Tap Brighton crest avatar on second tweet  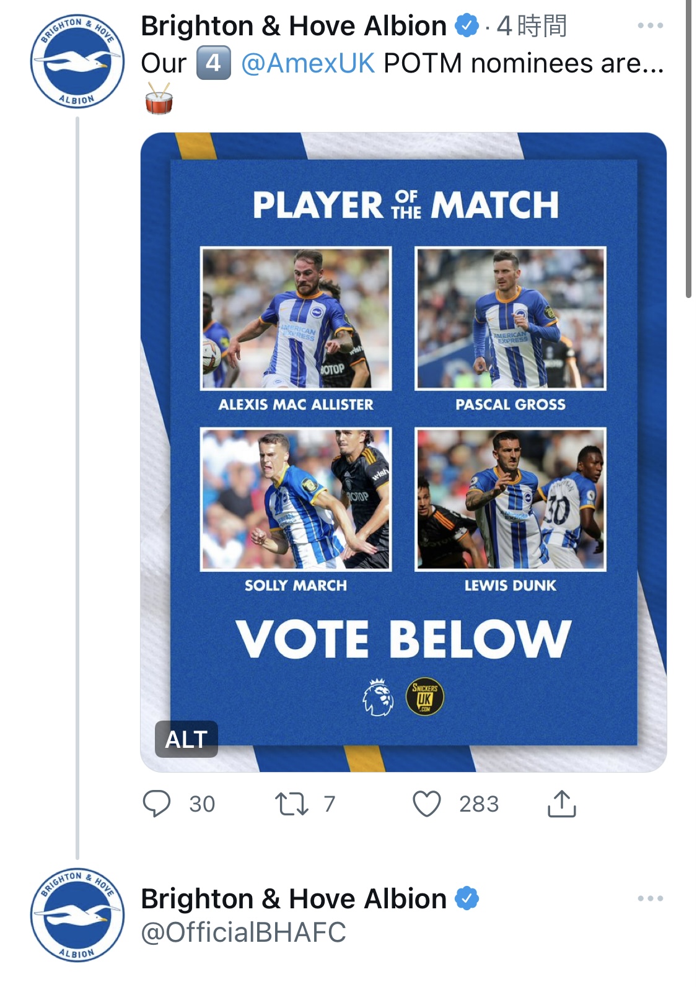[77, 915]
